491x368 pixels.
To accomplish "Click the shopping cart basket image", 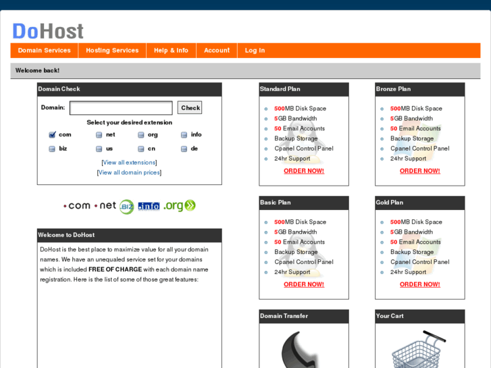I will (x=417, y=350).
